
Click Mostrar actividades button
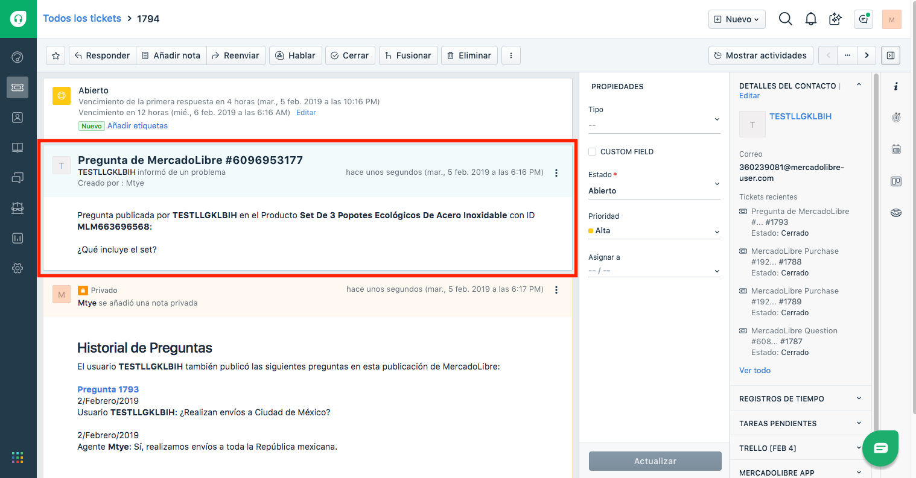760,55
